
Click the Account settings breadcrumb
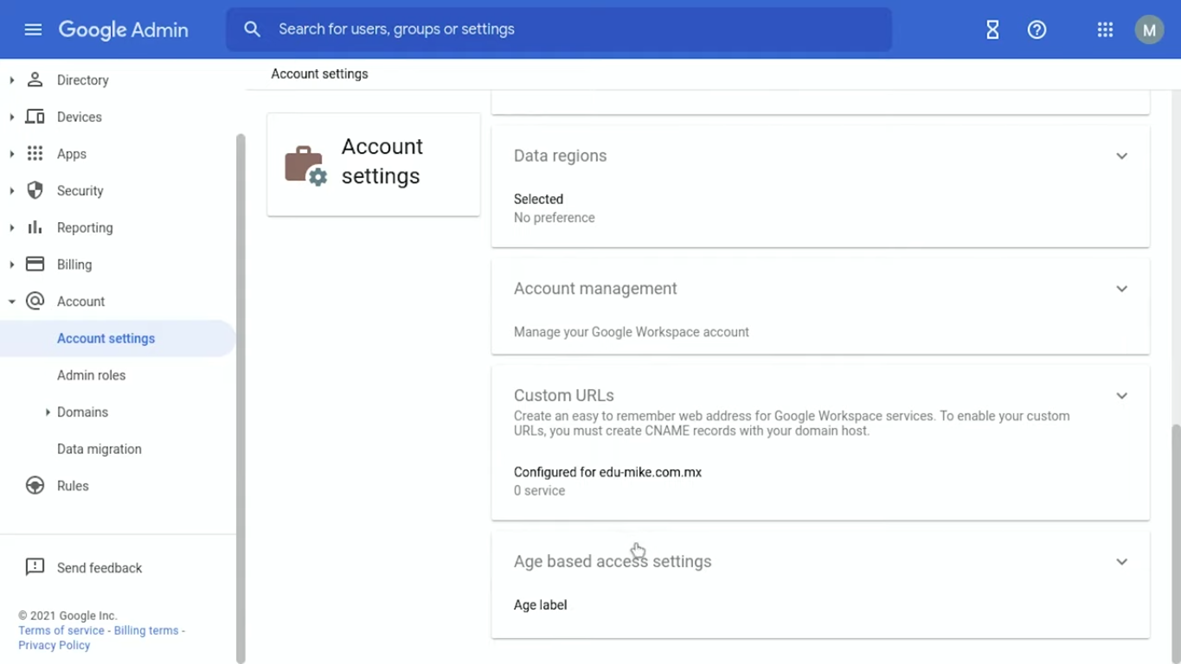(x=319, y=73)
